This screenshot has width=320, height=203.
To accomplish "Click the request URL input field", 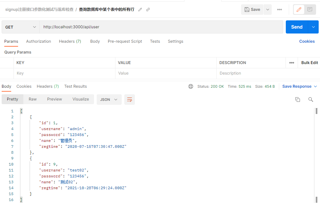I will (x=161, y=27).
